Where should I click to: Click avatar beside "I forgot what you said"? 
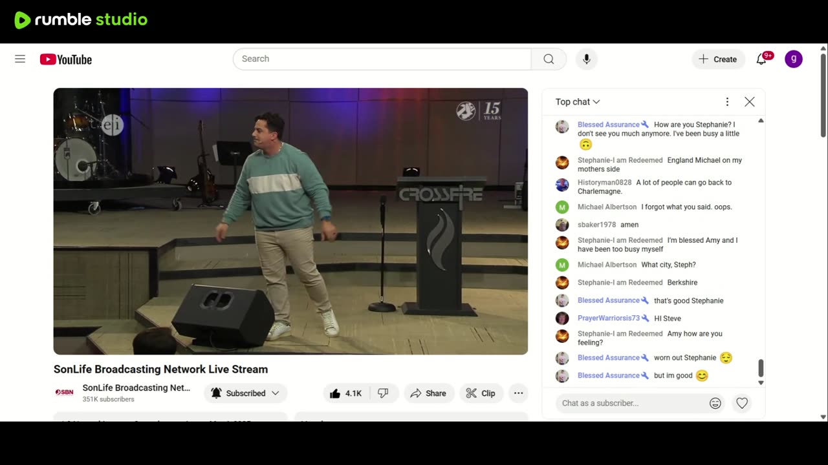pos(562,207)
